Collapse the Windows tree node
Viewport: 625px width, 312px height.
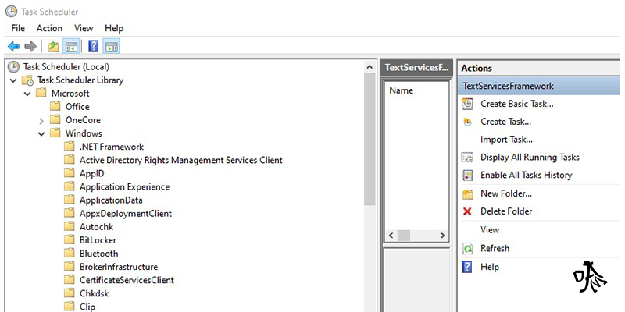[41, 134]
